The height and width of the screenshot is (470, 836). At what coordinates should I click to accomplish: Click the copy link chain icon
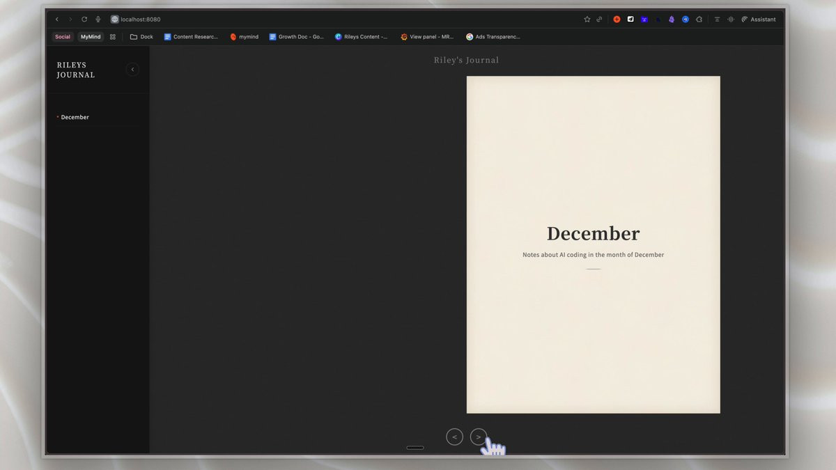click(x=599, y=19)
